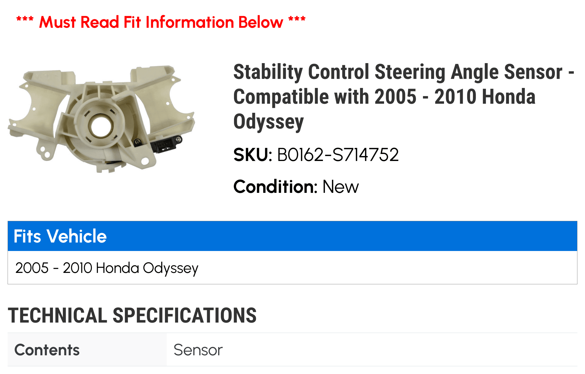Click the SKU label
Viewport: 585px width, 374px height.
pyautogui.click(x=253, y=155)
